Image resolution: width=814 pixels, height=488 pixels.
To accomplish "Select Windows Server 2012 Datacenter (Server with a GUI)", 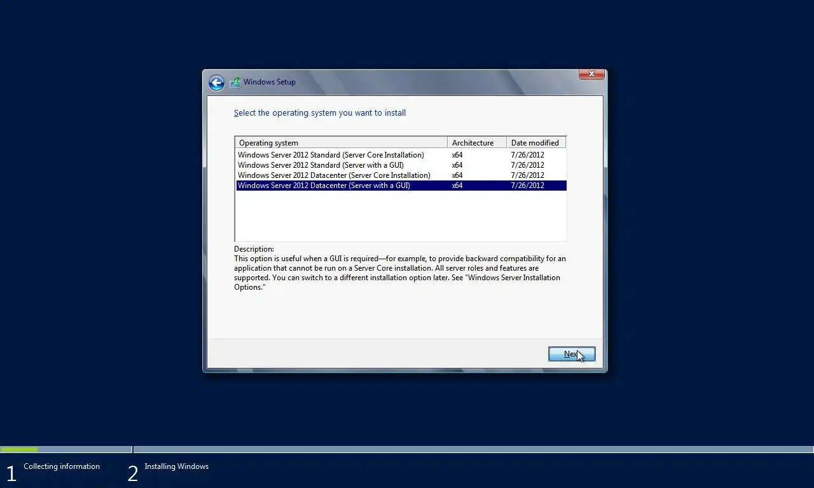I will coord(401,186).
